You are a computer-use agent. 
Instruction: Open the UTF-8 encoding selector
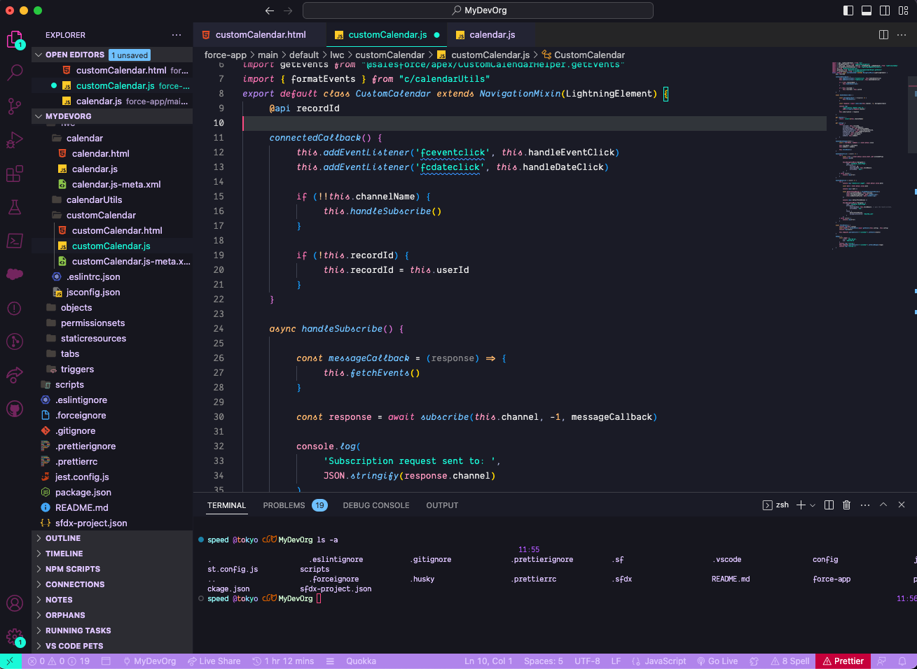[x=587, y=661]
